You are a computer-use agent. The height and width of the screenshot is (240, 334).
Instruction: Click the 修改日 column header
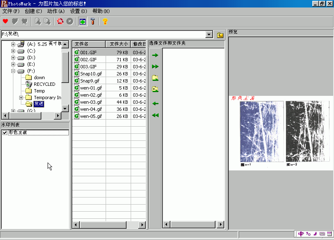point(139,44)
